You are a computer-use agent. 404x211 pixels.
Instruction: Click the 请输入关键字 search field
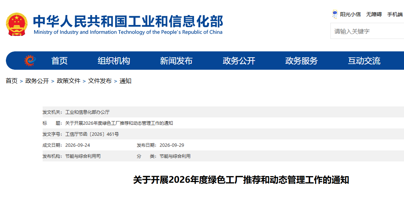(x=367, y=31)
